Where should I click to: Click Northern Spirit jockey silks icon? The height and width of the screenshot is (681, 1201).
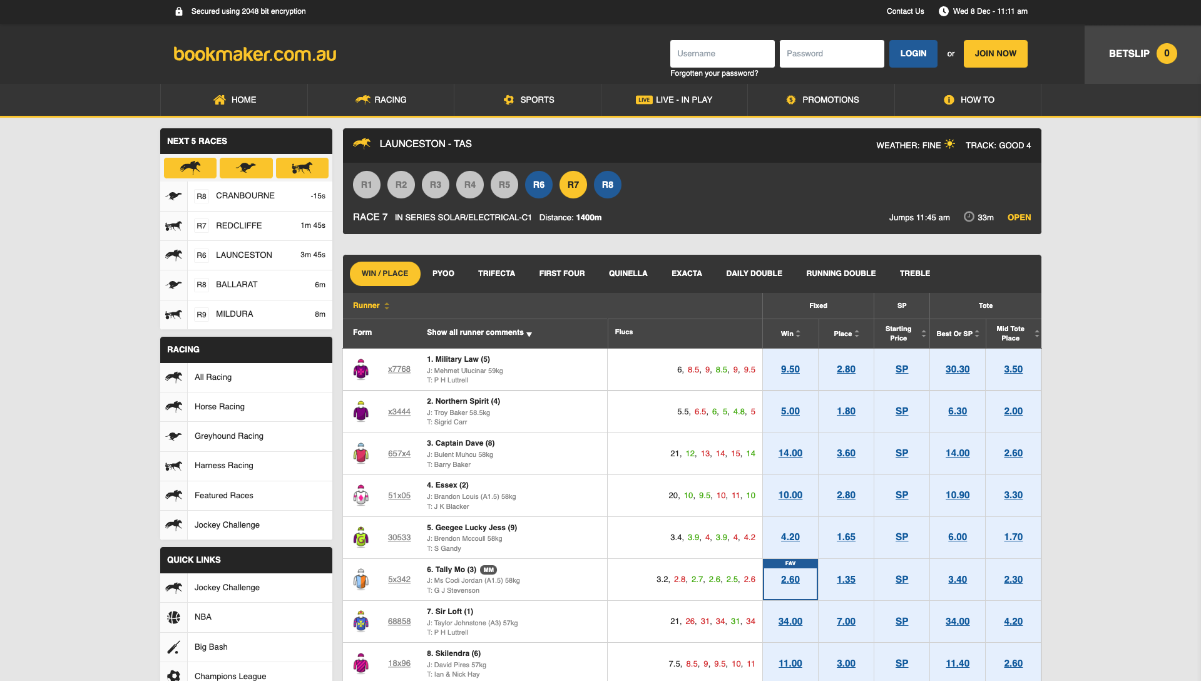[x=361, y=411]
